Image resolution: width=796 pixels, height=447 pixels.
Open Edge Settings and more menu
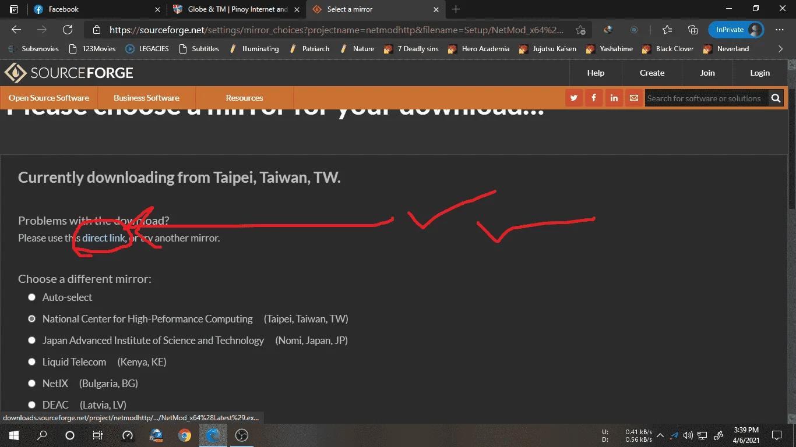click(780, 30)
